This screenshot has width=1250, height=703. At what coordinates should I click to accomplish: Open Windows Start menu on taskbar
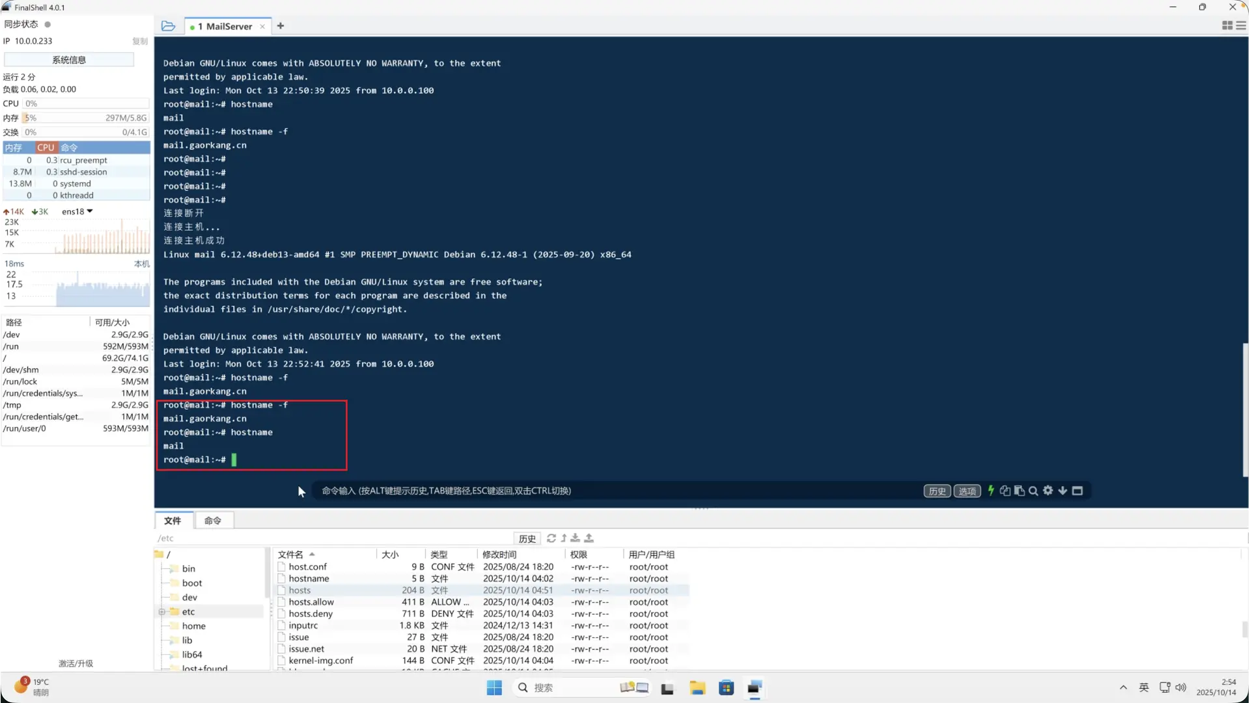(x=494, y=688)
